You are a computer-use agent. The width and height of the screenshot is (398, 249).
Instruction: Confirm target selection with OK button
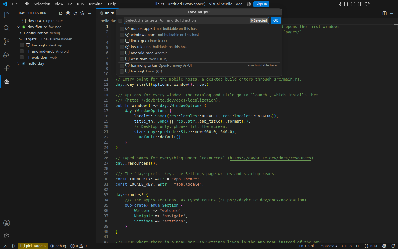(276, 20)
